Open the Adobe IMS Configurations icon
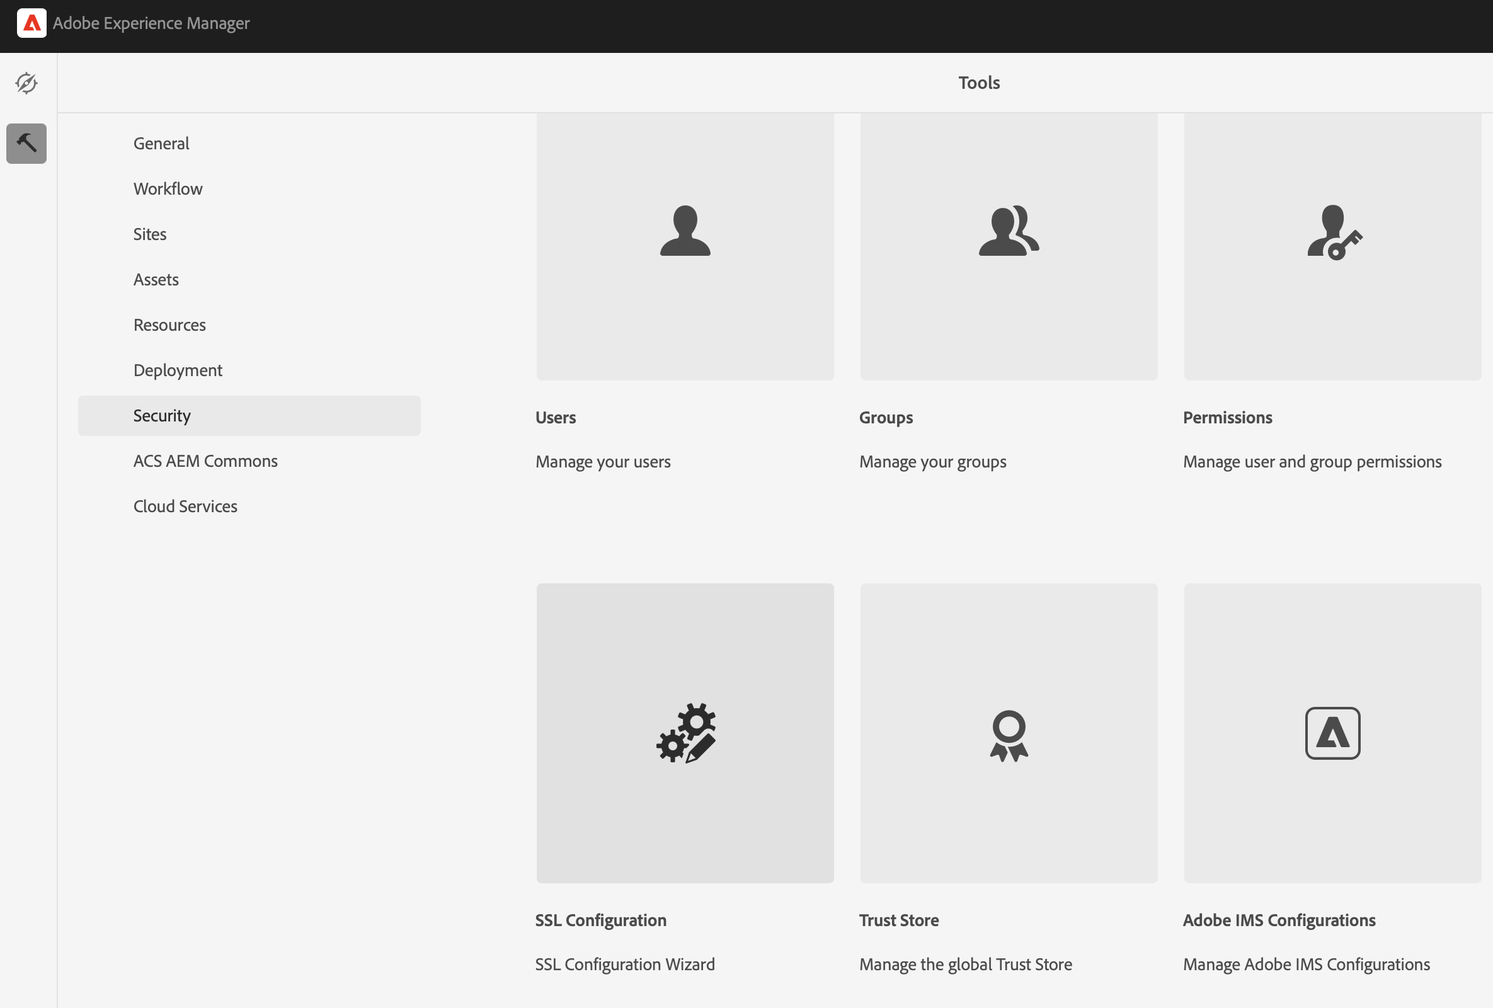The image size is (1493, 1008). point(1332,733)
